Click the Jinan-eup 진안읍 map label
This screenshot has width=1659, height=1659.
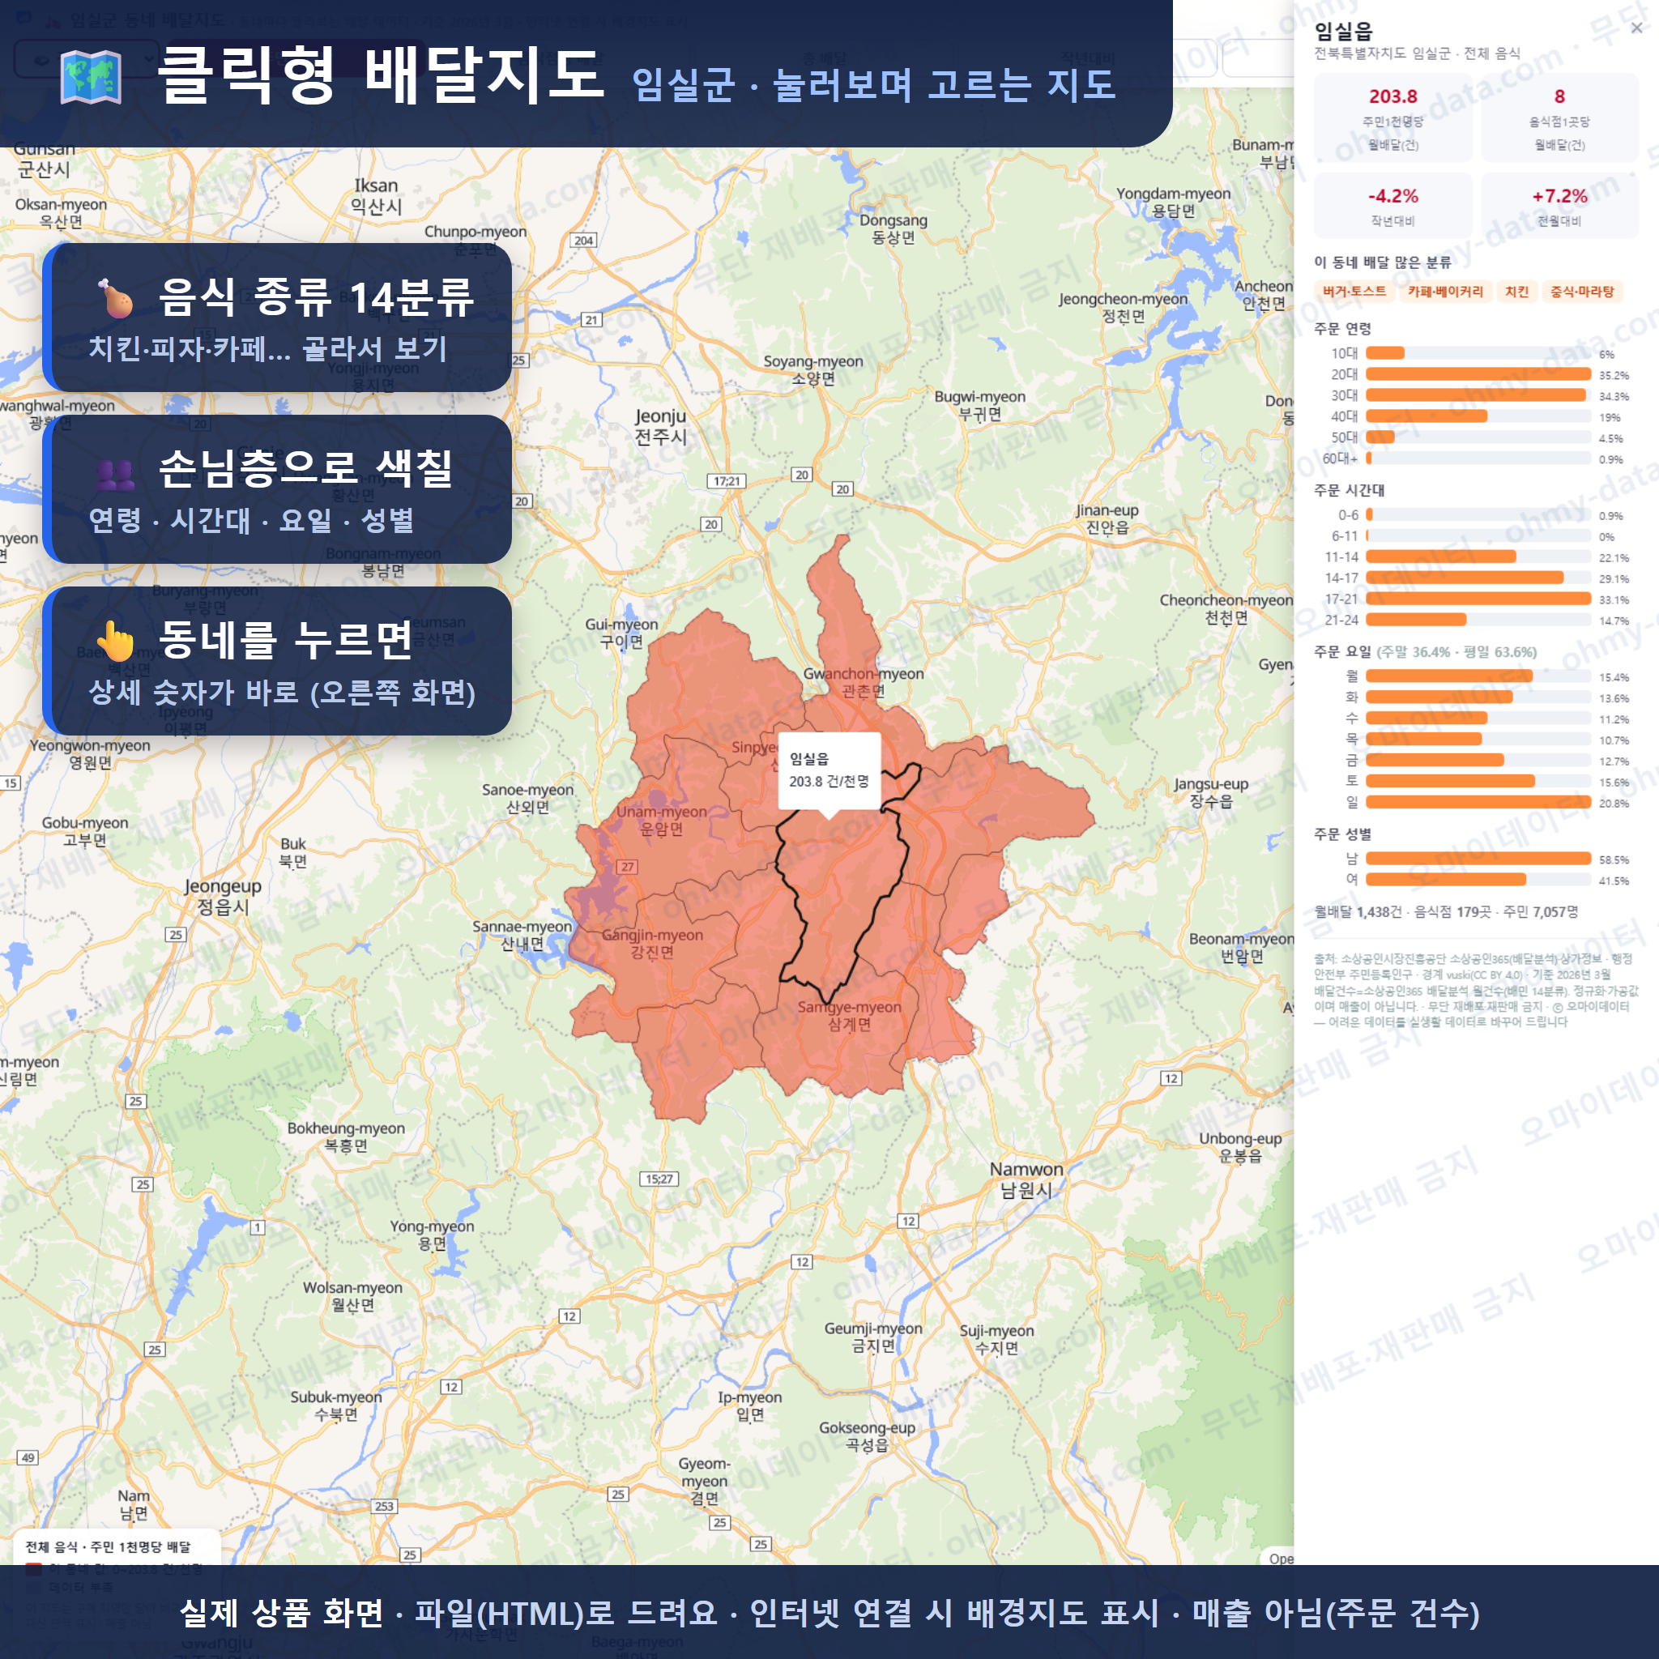pyautogui.click(x=1107, y=518)
